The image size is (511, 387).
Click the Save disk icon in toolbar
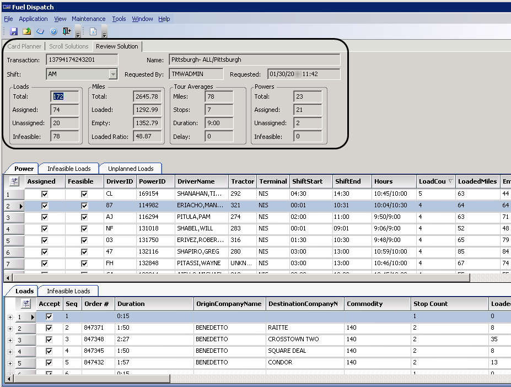[x=13, y=31]
